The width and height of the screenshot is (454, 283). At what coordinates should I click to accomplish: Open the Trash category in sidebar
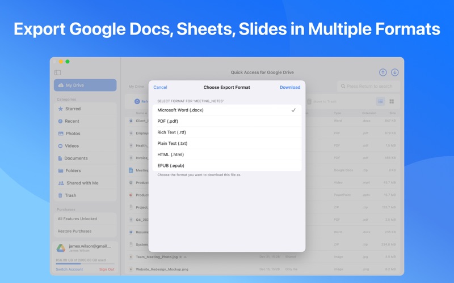coord(85,195)
